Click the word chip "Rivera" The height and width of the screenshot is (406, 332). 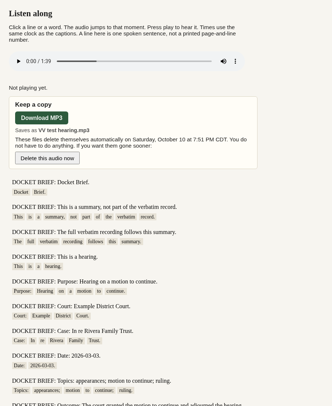coord(56,341)
